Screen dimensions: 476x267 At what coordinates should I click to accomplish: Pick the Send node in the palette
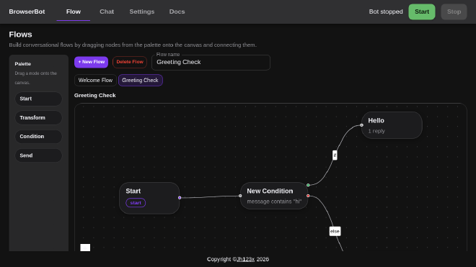(38, 155)
